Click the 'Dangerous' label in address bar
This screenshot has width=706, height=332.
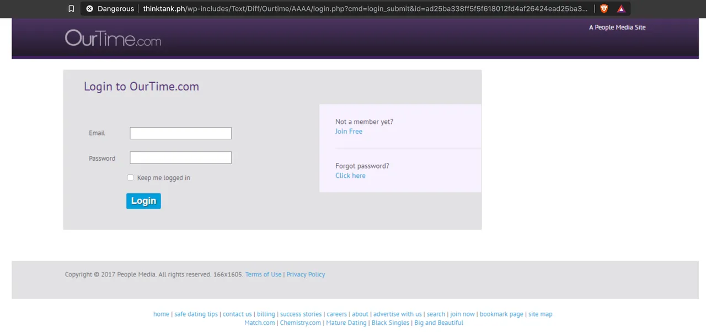[x=116, y=9]
